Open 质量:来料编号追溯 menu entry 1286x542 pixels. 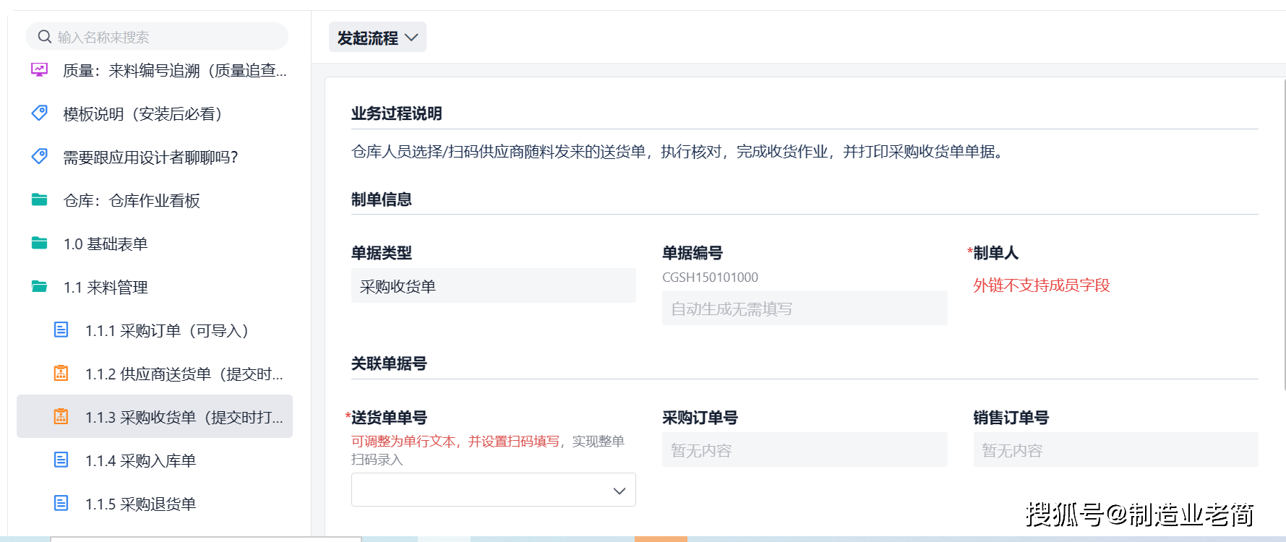click(x=155, y=70)
